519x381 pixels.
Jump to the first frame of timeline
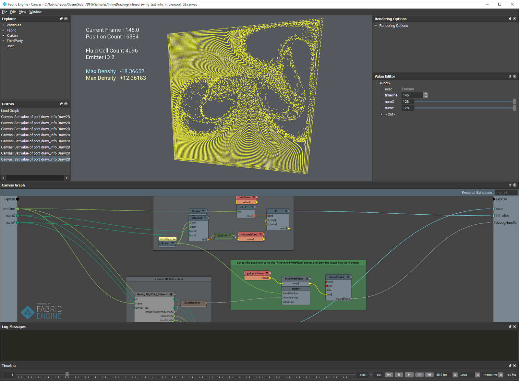click(389, 375)
